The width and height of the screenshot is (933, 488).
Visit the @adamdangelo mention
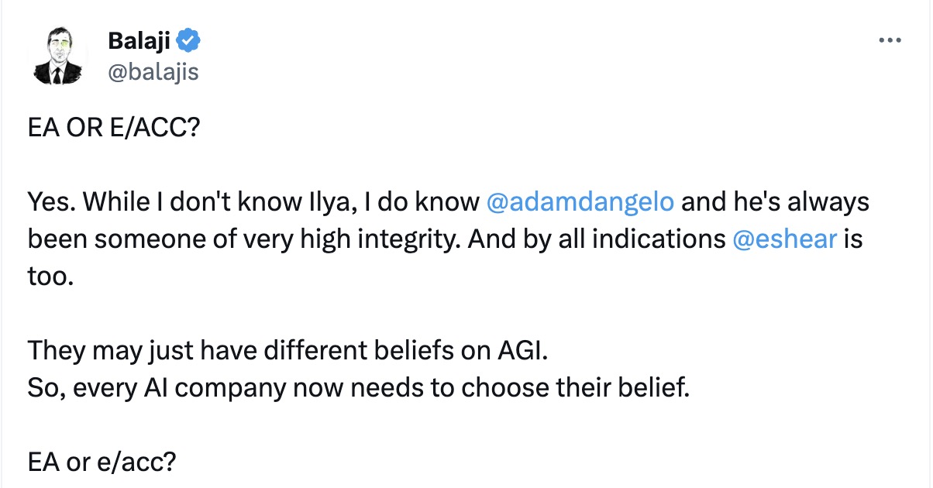pos(580,202)
